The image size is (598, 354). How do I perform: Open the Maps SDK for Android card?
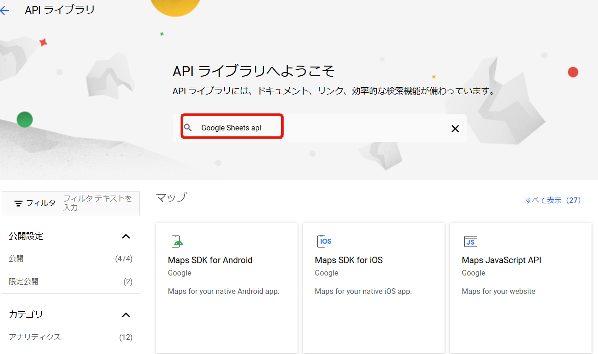click(227, 288)
